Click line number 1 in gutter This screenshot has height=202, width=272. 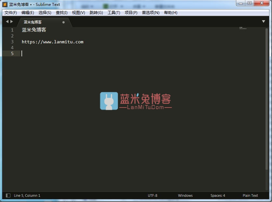(x=12, y=30)
